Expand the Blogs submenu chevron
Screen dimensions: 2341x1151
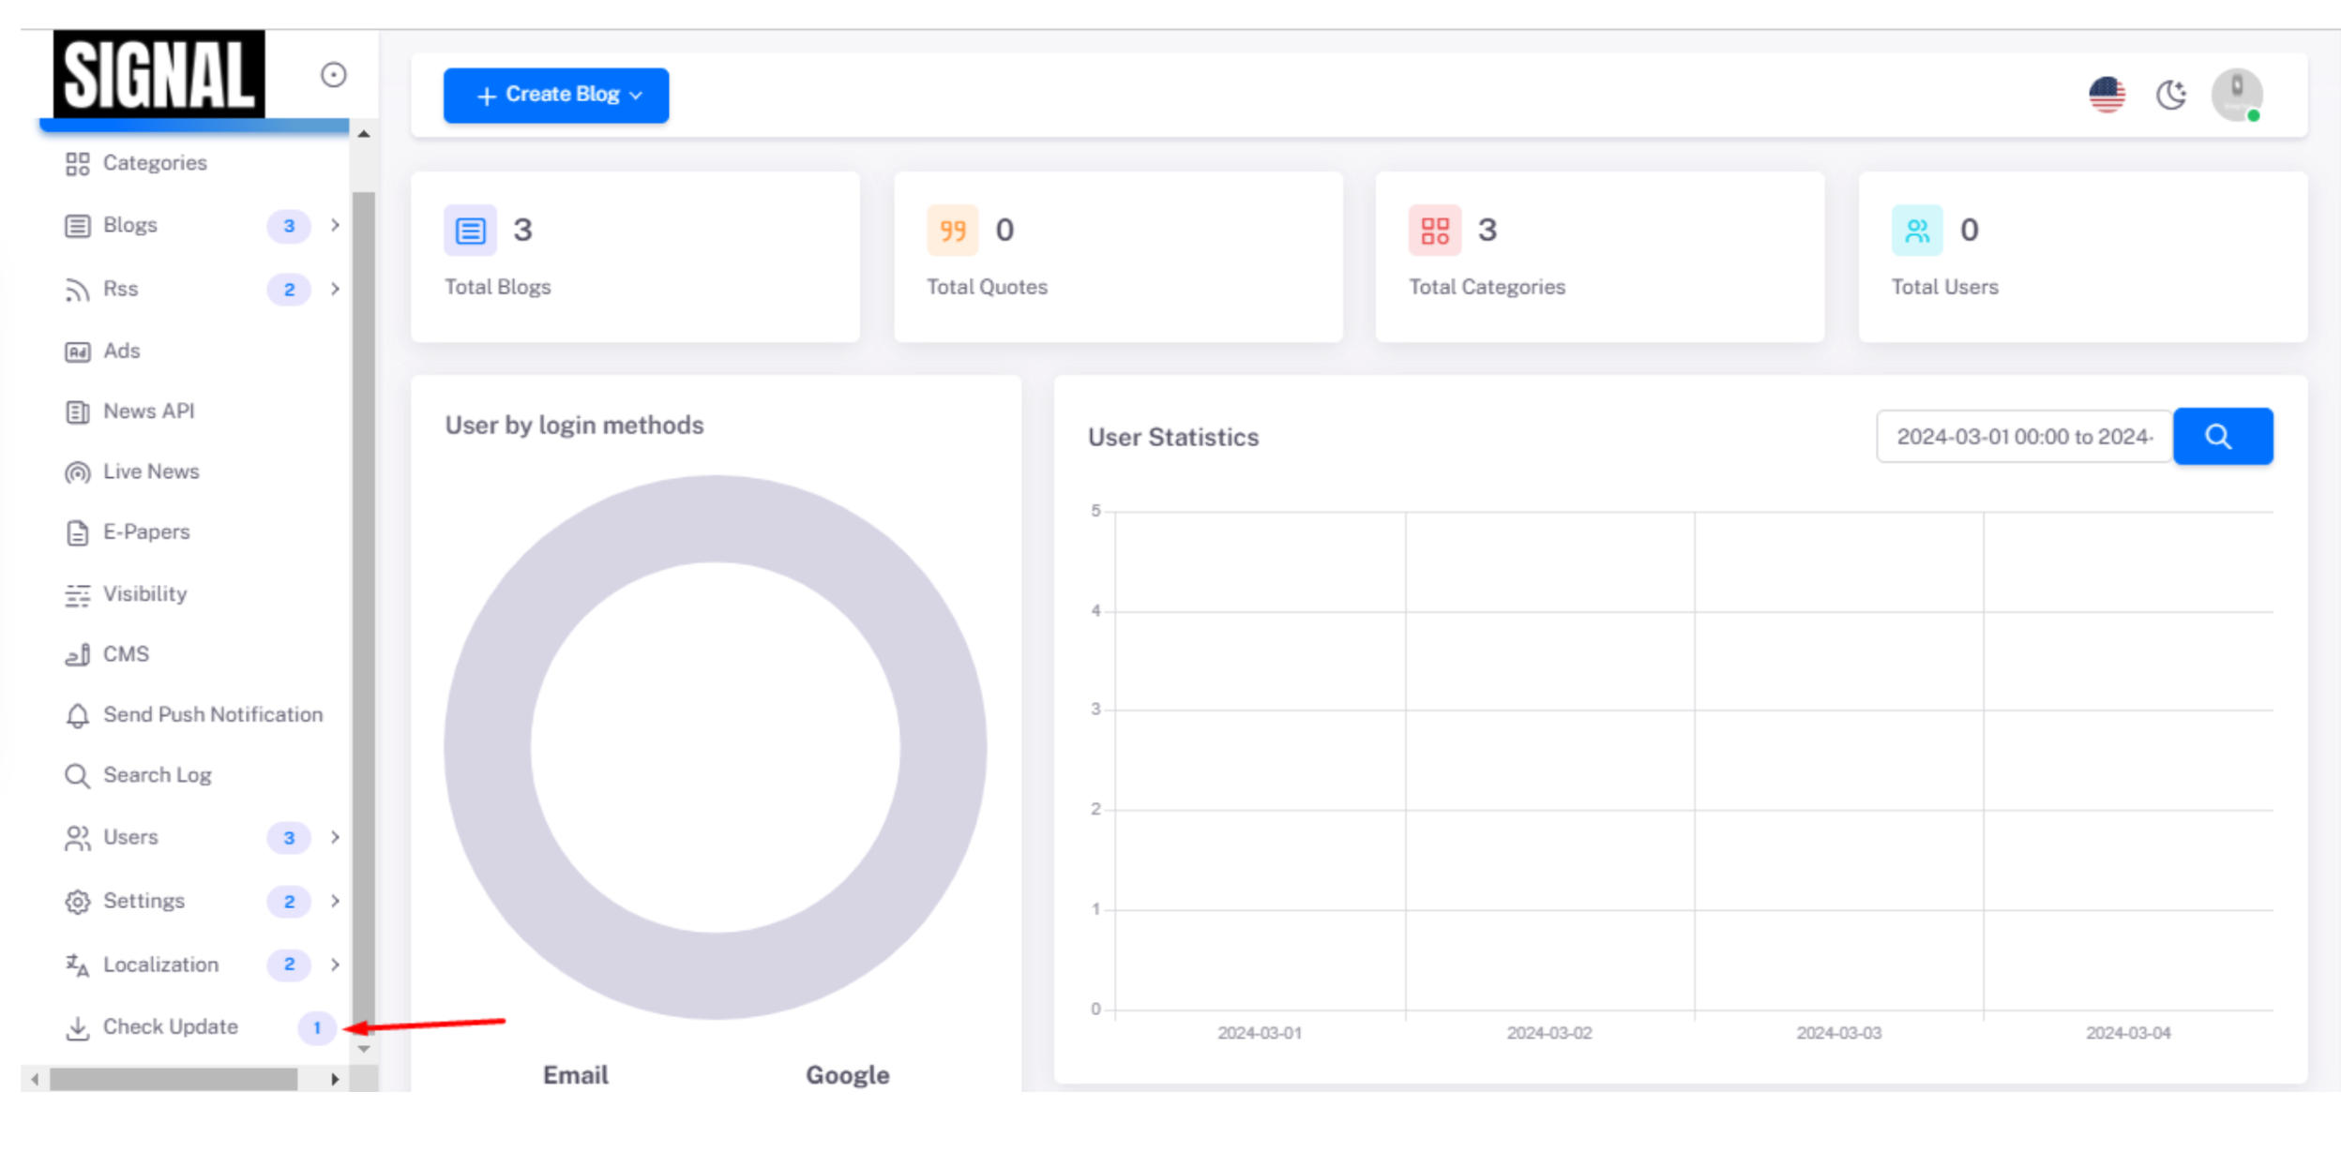coord(335,225)
